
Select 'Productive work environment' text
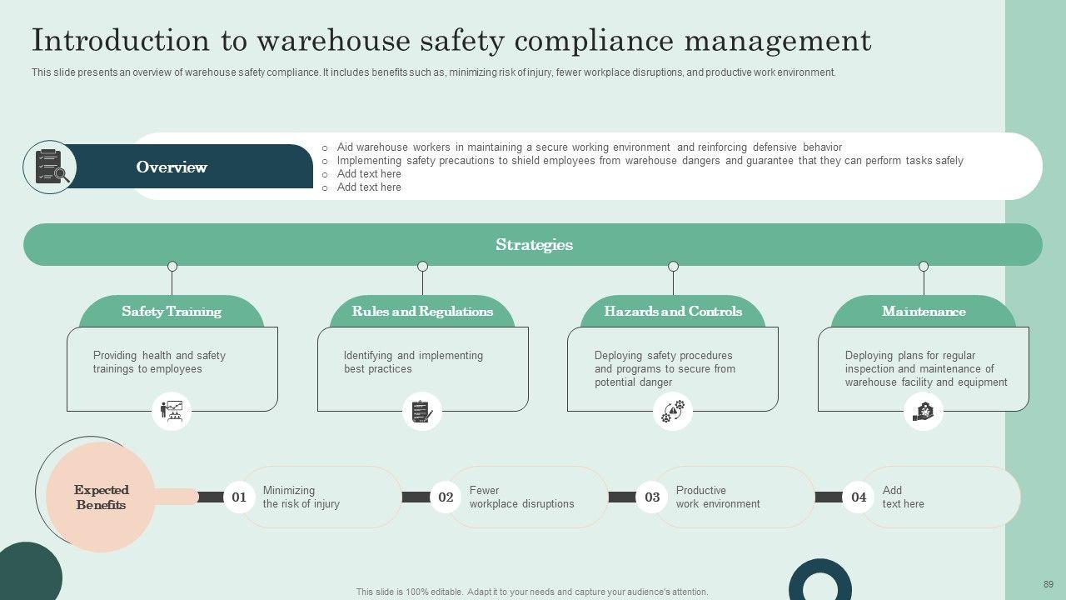(718, 497)
